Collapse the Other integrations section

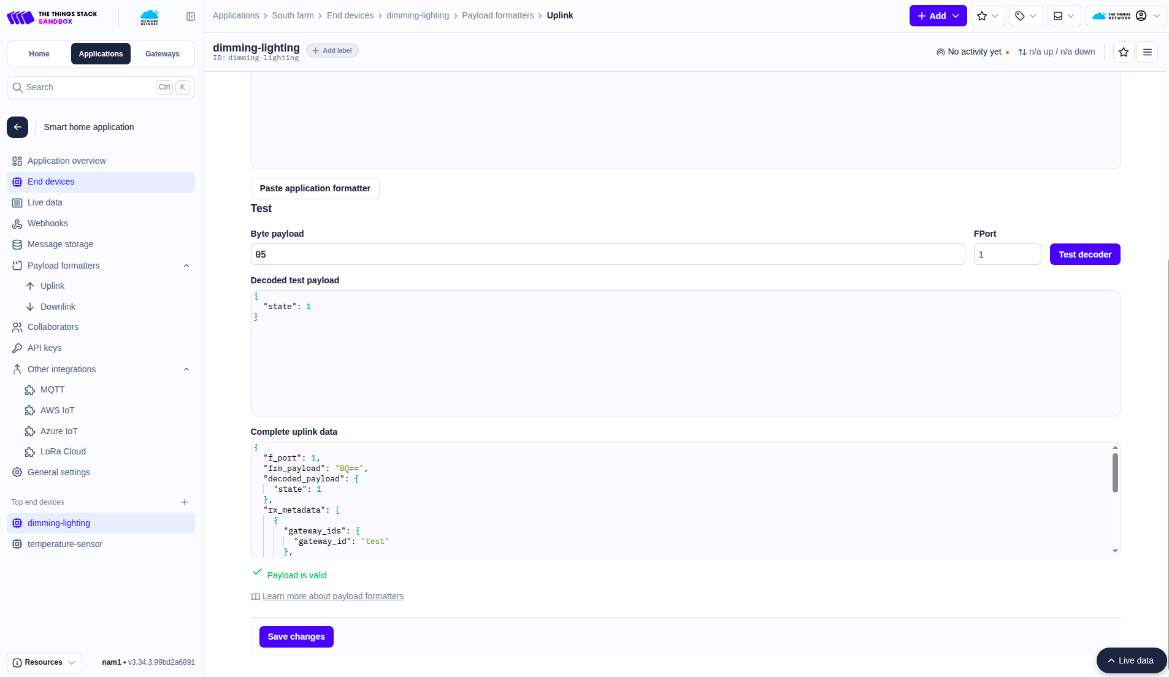coord(186,369)
